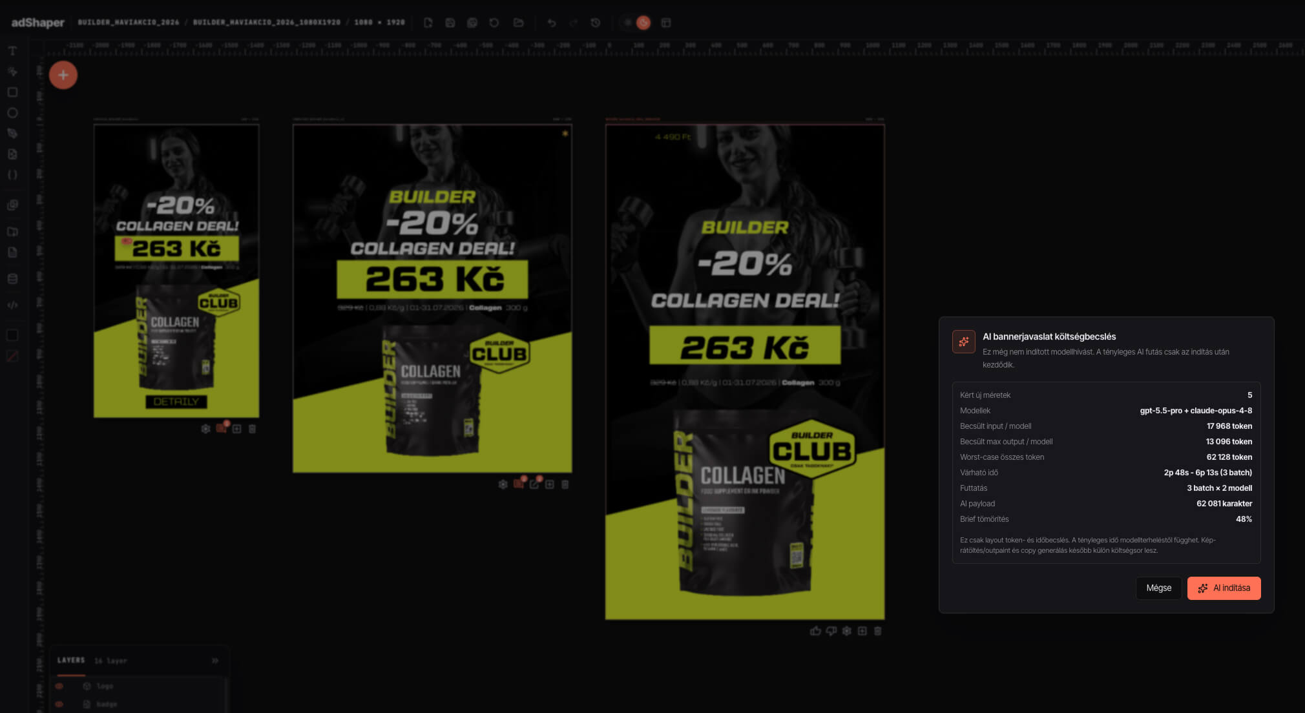The image size is (1305, 713).
Task: Click the new file icon in top bar
Action: click(428, 23)
